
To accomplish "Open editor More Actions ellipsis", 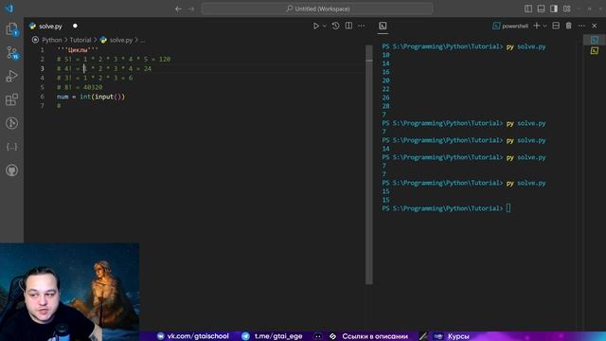I will (x=362, y=26).
